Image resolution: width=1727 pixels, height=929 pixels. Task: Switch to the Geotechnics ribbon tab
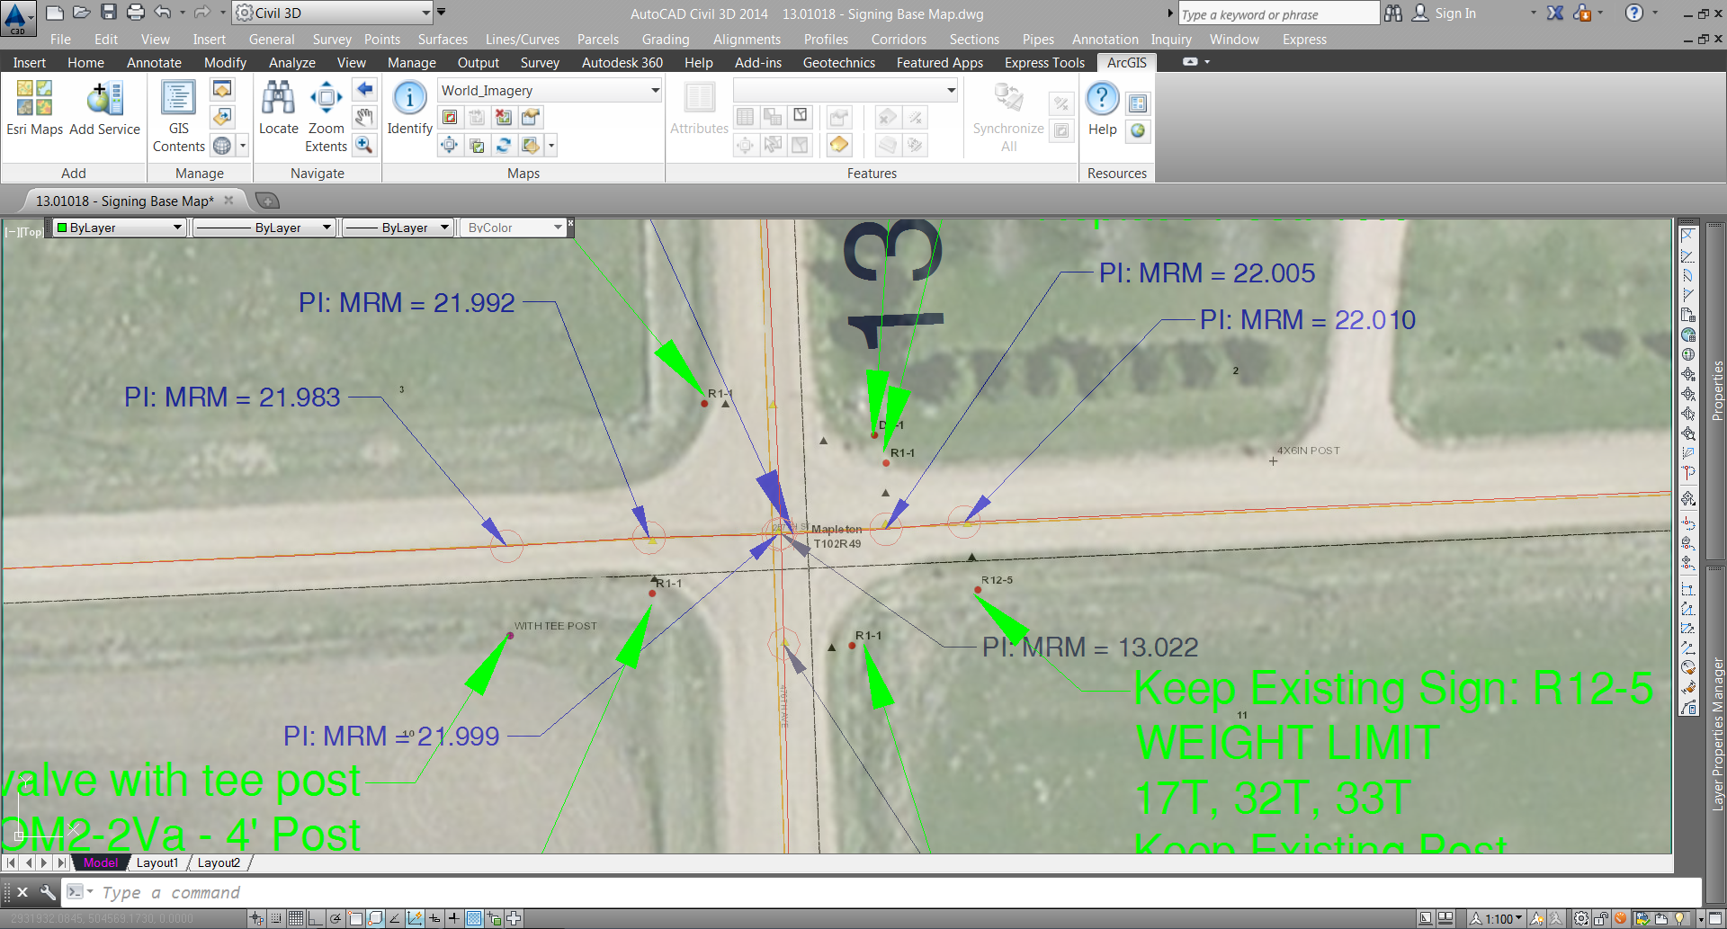coord(838,62)
